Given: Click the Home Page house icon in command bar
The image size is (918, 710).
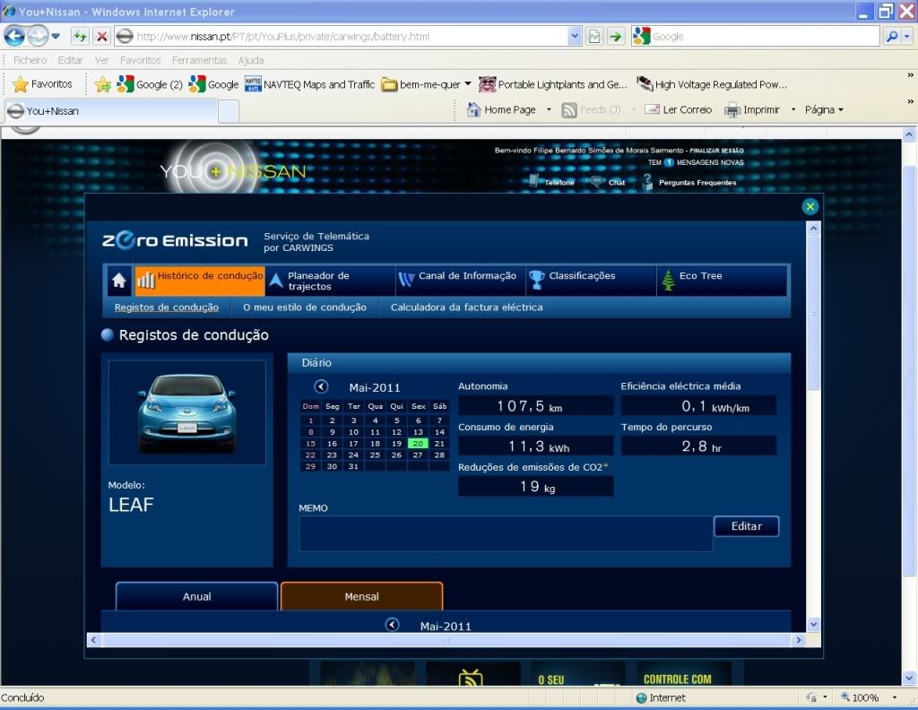Looking at the screenshot, I should tap(473, 109).
